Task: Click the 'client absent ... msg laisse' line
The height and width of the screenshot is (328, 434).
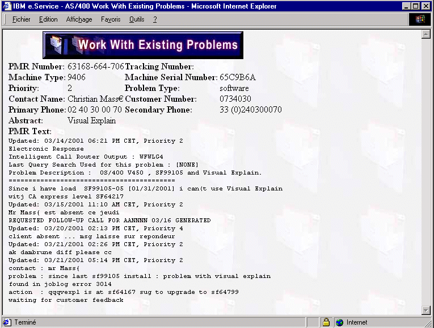Action: [x=91, y=236]
